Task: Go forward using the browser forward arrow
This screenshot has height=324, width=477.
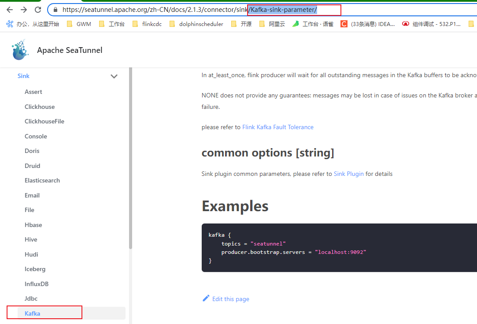Action: click(24, 10)
